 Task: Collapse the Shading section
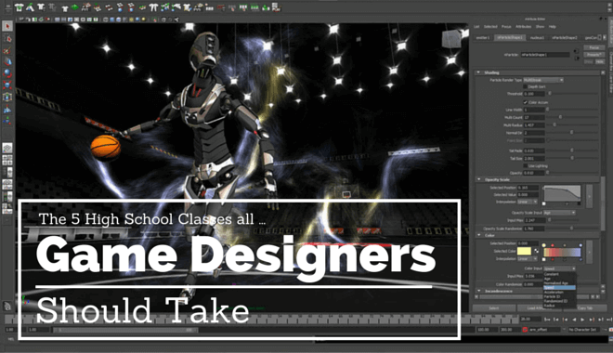click(478, 72)
